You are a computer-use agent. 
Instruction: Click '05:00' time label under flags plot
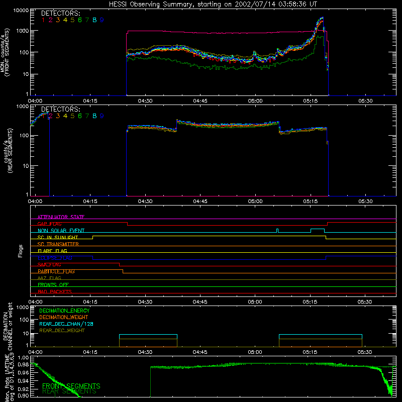[x=255, y=302]
